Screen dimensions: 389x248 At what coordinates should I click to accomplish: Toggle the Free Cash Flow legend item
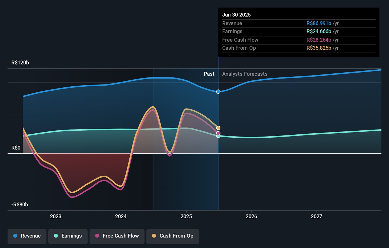[117, 236]
